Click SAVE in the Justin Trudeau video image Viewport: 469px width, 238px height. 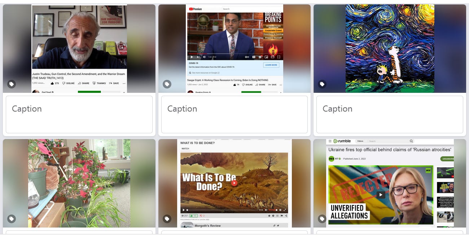click(x=114, y=83)
